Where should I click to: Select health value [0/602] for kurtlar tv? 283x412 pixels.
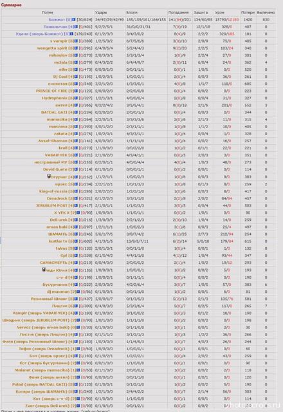[86, 241]
